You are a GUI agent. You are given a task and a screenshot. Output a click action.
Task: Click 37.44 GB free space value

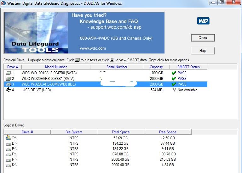pyautogui.click(x=168, y=143)
